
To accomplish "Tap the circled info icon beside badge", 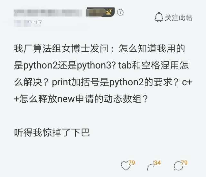I will pos(120,12).
